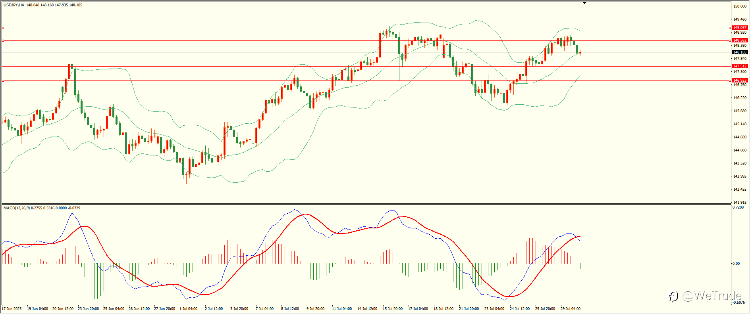Select left handle of 148.582 horizontal line
This screenshot has height=314, width=750.
click(x=3, y=40)
